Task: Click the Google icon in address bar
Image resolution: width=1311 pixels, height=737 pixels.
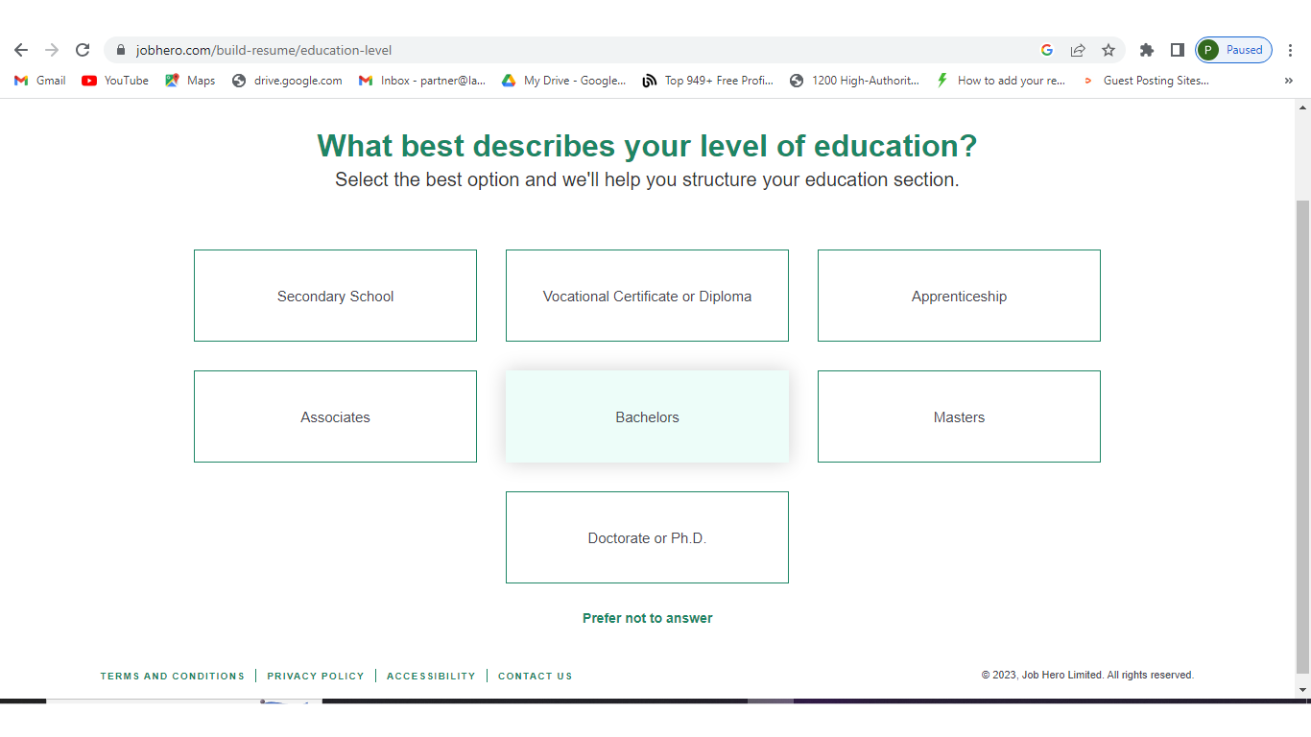Action: point(1047,50)
